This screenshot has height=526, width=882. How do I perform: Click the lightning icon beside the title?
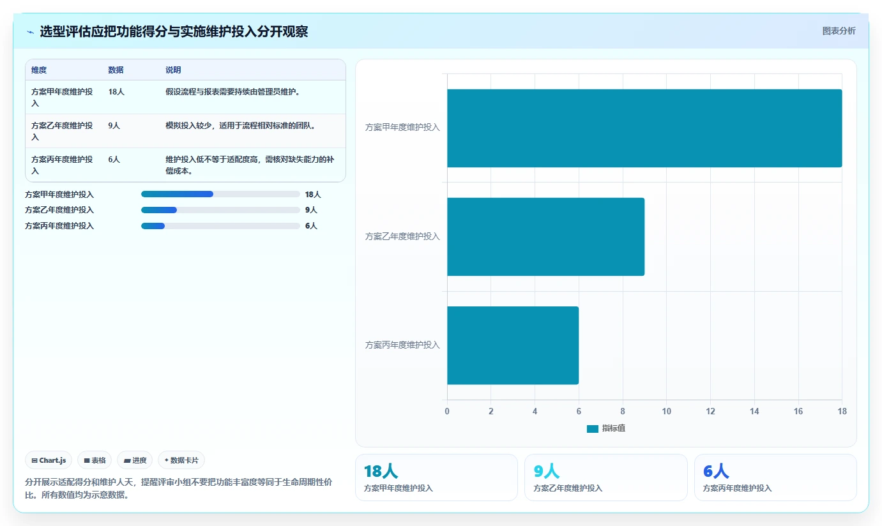(31, 31)
